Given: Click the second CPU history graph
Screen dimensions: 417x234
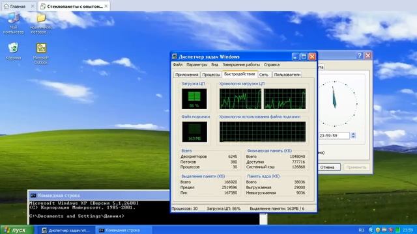Looking at the screenshot, I should 285,99.
